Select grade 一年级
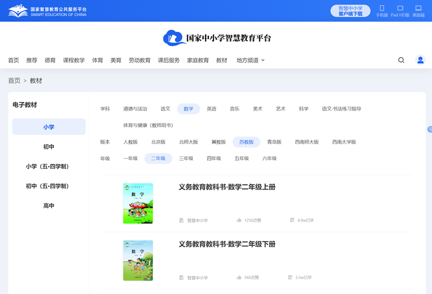Screen dimensions: 432x294 130,158
